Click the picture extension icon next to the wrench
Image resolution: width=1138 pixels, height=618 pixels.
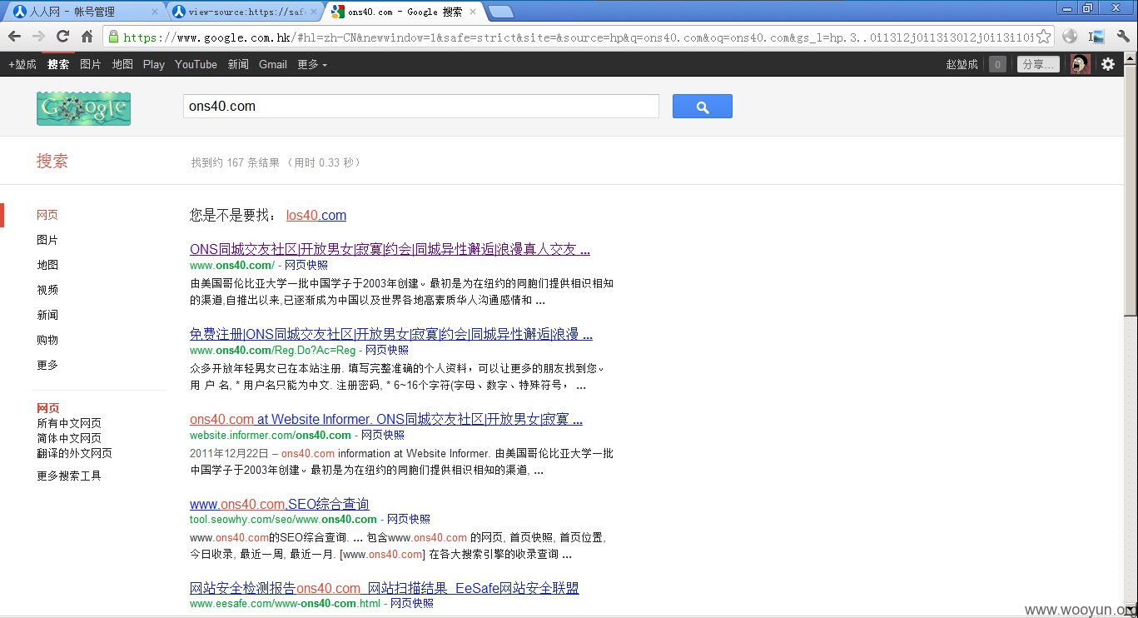point(1096,37)
